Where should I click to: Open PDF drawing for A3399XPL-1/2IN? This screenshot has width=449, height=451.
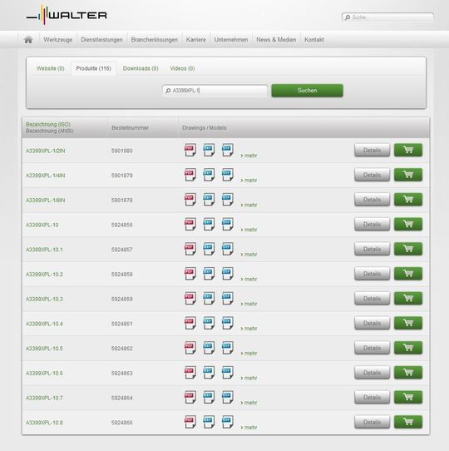(x=190, y=150)
